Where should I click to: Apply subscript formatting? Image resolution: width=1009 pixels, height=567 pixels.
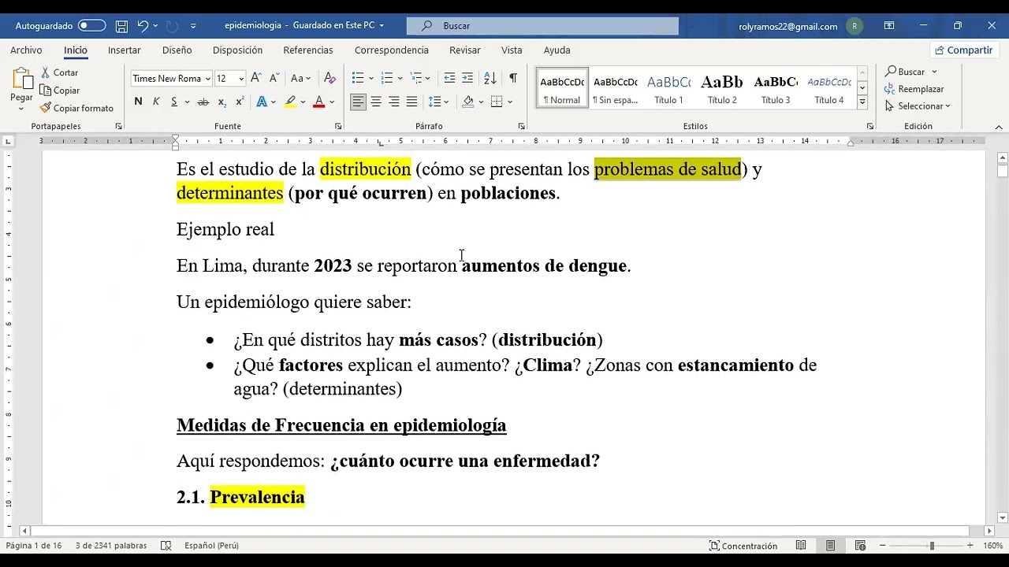pos(222,102)
